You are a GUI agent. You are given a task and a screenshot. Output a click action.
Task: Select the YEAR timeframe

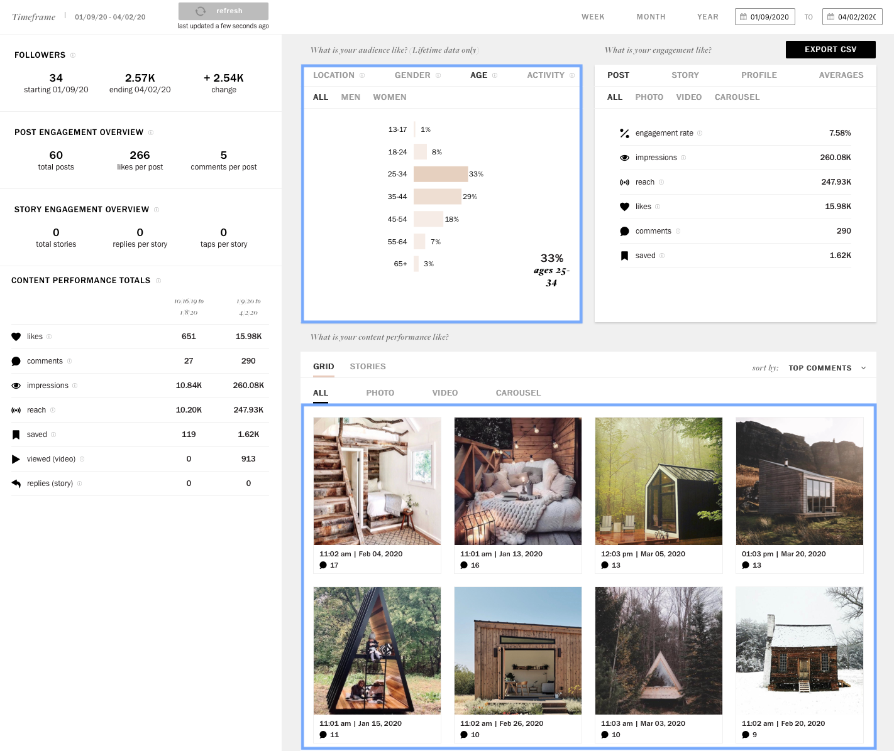pyautogui.click(x=708, y=17)
